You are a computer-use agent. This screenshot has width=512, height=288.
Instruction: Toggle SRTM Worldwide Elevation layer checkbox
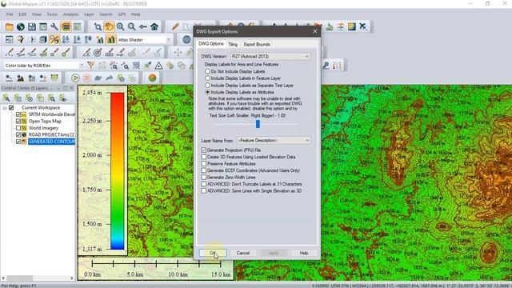click(x=18, y=114)
